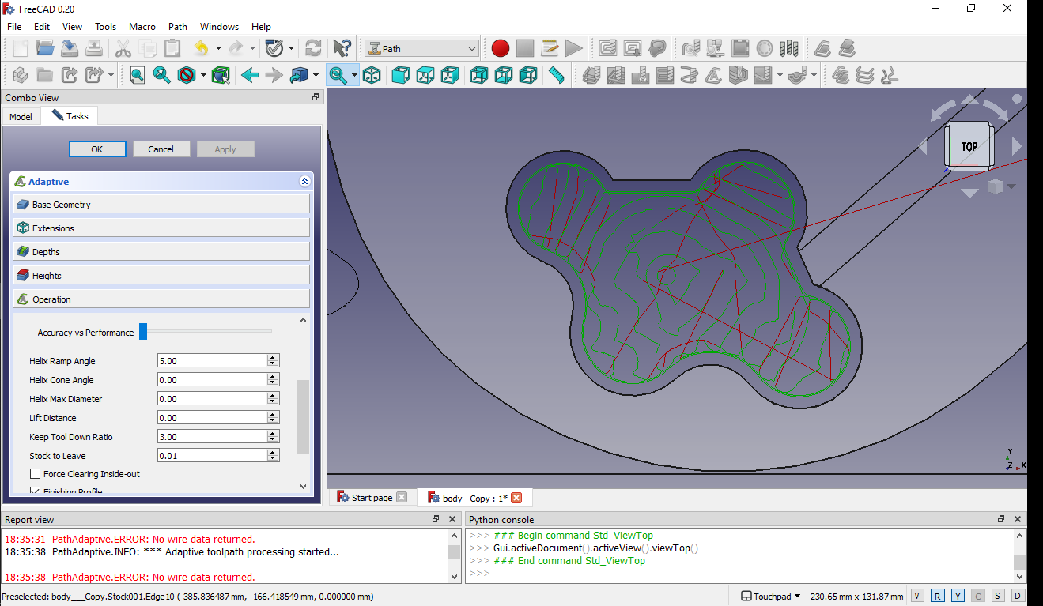1043x606 pixels.
Task: Open the Macro menu
Action: 142,26
